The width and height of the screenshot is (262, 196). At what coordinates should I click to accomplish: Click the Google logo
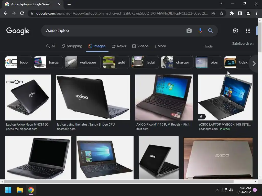tap(18, 31)
